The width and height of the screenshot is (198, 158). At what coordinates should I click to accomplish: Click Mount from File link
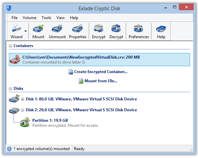tap(101, 81)
